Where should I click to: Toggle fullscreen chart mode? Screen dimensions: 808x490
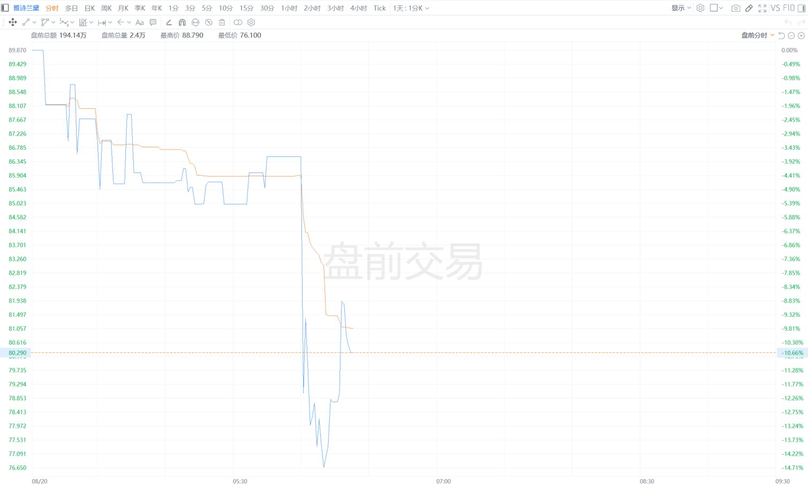[762, 8]
